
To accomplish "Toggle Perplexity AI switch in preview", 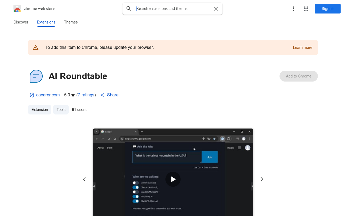I will tap(136, 197).
